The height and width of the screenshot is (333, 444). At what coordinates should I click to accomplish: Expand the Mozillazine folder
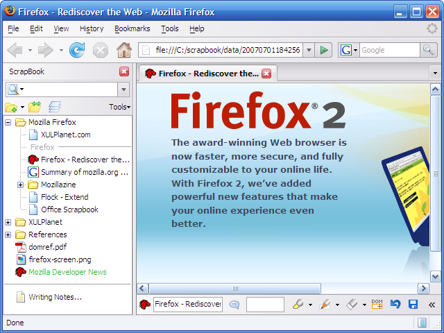(20, 185)
